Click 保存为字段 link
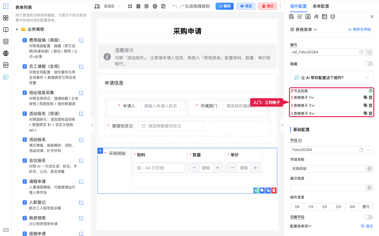The height and width of the screenshot is (236, 379). pos(359,29)
